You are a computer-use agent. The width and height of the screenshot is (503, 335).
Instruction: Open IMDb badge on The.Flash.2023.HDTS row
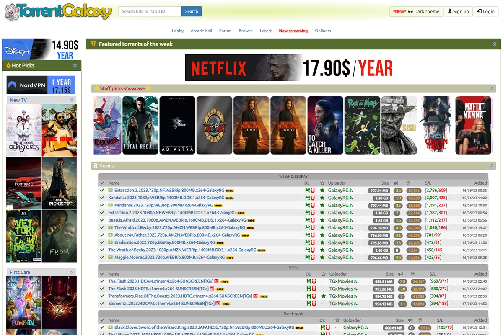(220, 289)
